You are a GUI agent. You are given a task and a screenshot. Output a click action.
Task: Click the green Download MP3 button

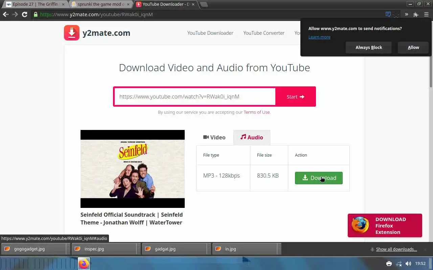tap(319, 178)
